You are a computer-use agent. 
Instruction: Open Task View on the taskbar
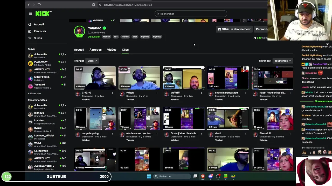tap(195, 176)
